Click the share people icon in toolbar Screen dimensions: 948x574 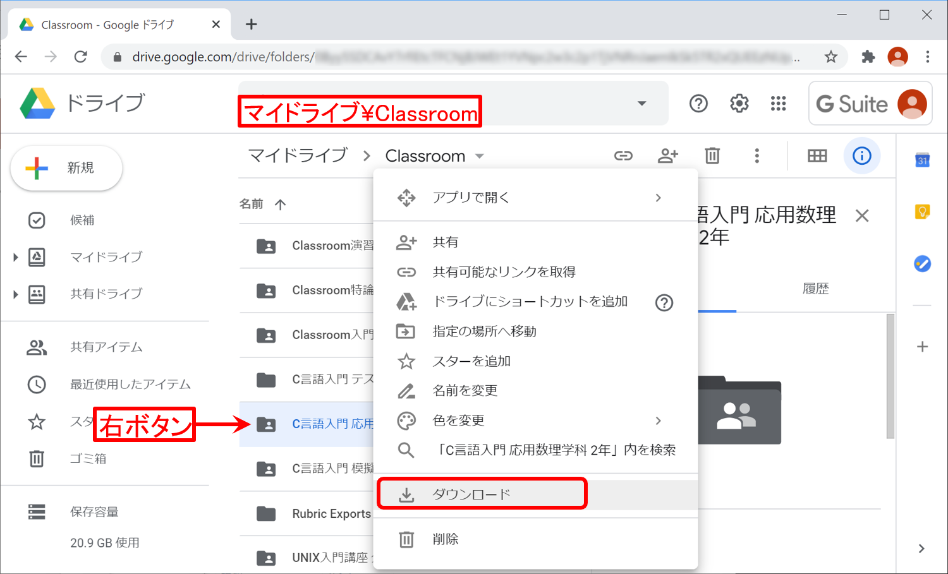point(668,156)
